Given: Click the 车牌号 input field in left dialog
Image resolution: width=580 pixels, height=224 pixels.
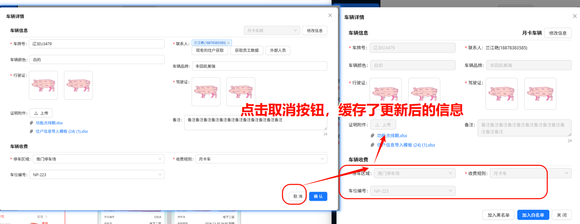Looking at the screenshot, I should point(96,44).
